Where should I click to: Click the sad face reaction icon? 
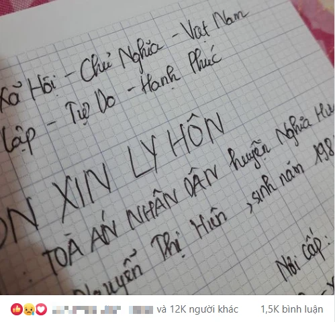point(29,309)
